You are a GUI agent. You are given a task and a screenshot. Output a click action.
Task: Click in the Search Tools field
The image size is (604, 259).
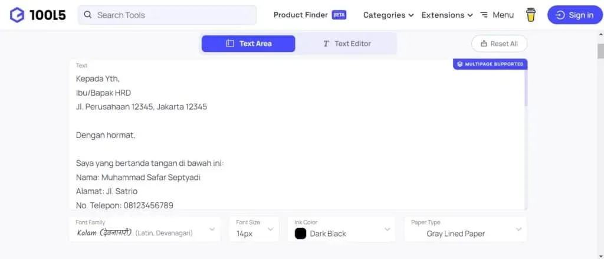[x=171, y=15]
